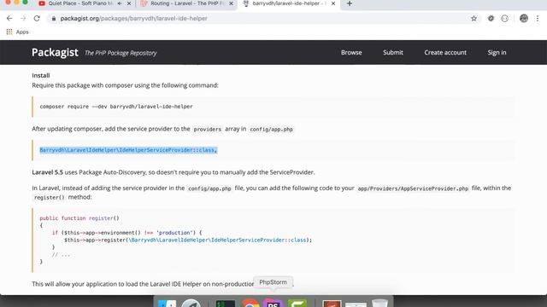This screenshot has width=547, height=307.
Task: Open the green app icon next to PhpStorm
Action: [x=297, y=303]
